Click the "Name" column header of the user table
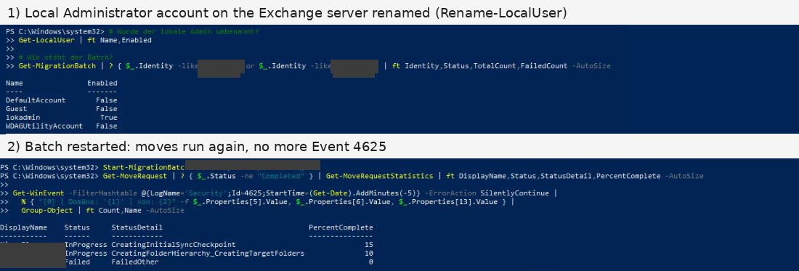This screenshot has height=271, width=799. [x=15, y=83]
